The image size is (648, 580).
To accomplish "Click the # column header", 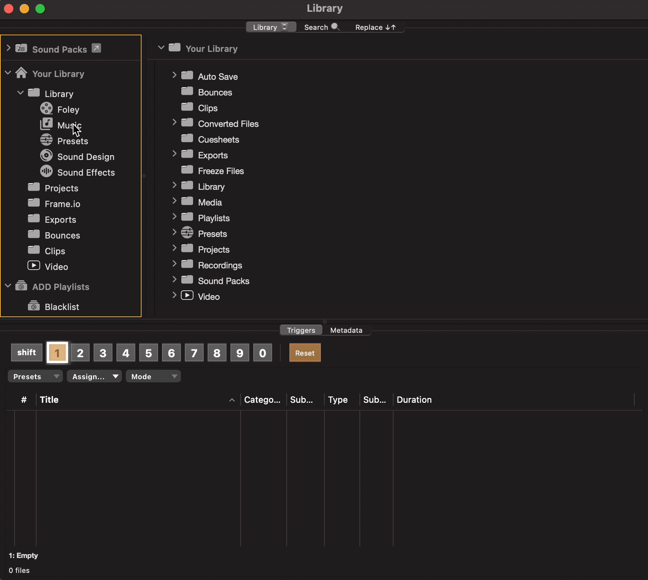I will 24,400.
